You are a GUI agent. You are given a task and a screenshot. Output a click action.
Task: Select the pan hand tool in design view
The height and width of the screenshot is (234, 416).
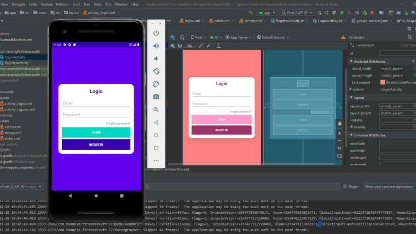[339, 123]
